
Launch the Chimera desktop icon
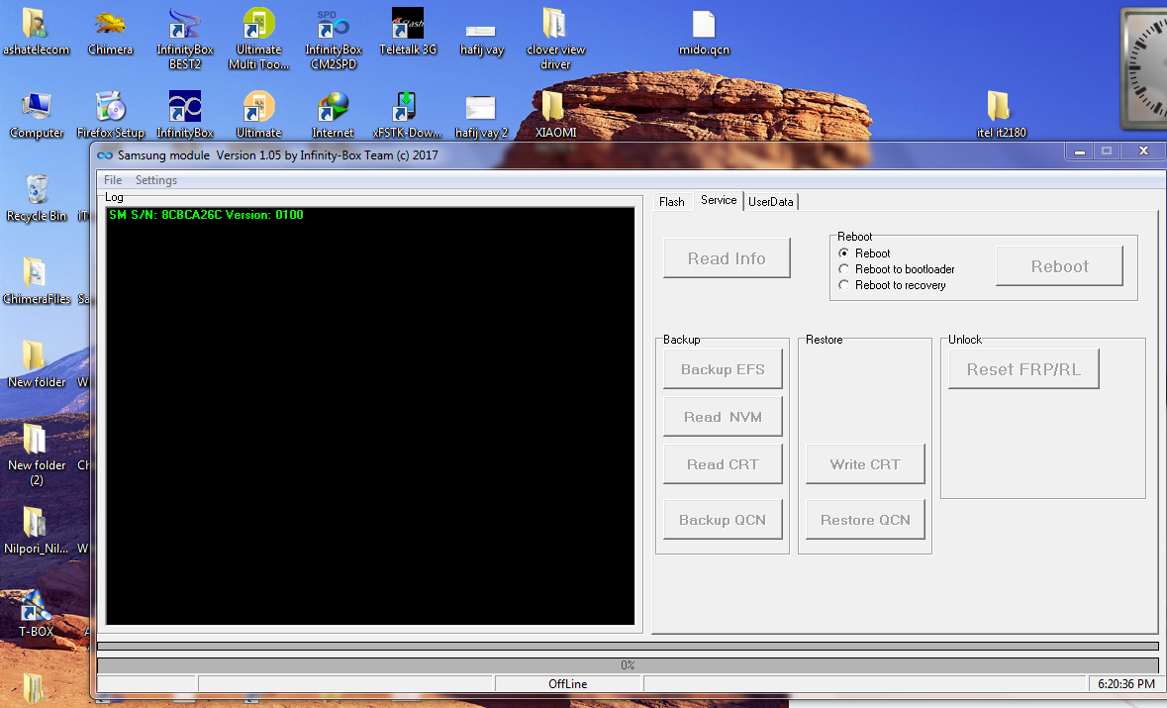pyautogui.click(x=110, y=32)
